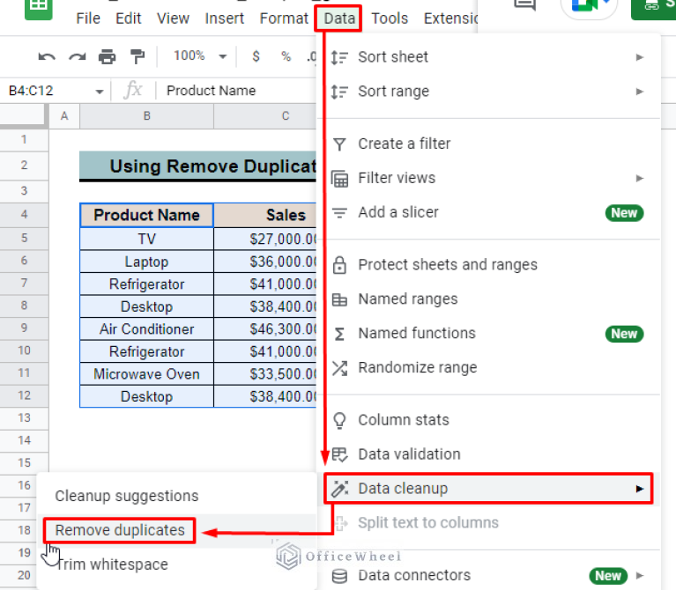This screenshot has width=676, height=590.
Task: Click the Undo arrow icon
Action: [47, 57]
